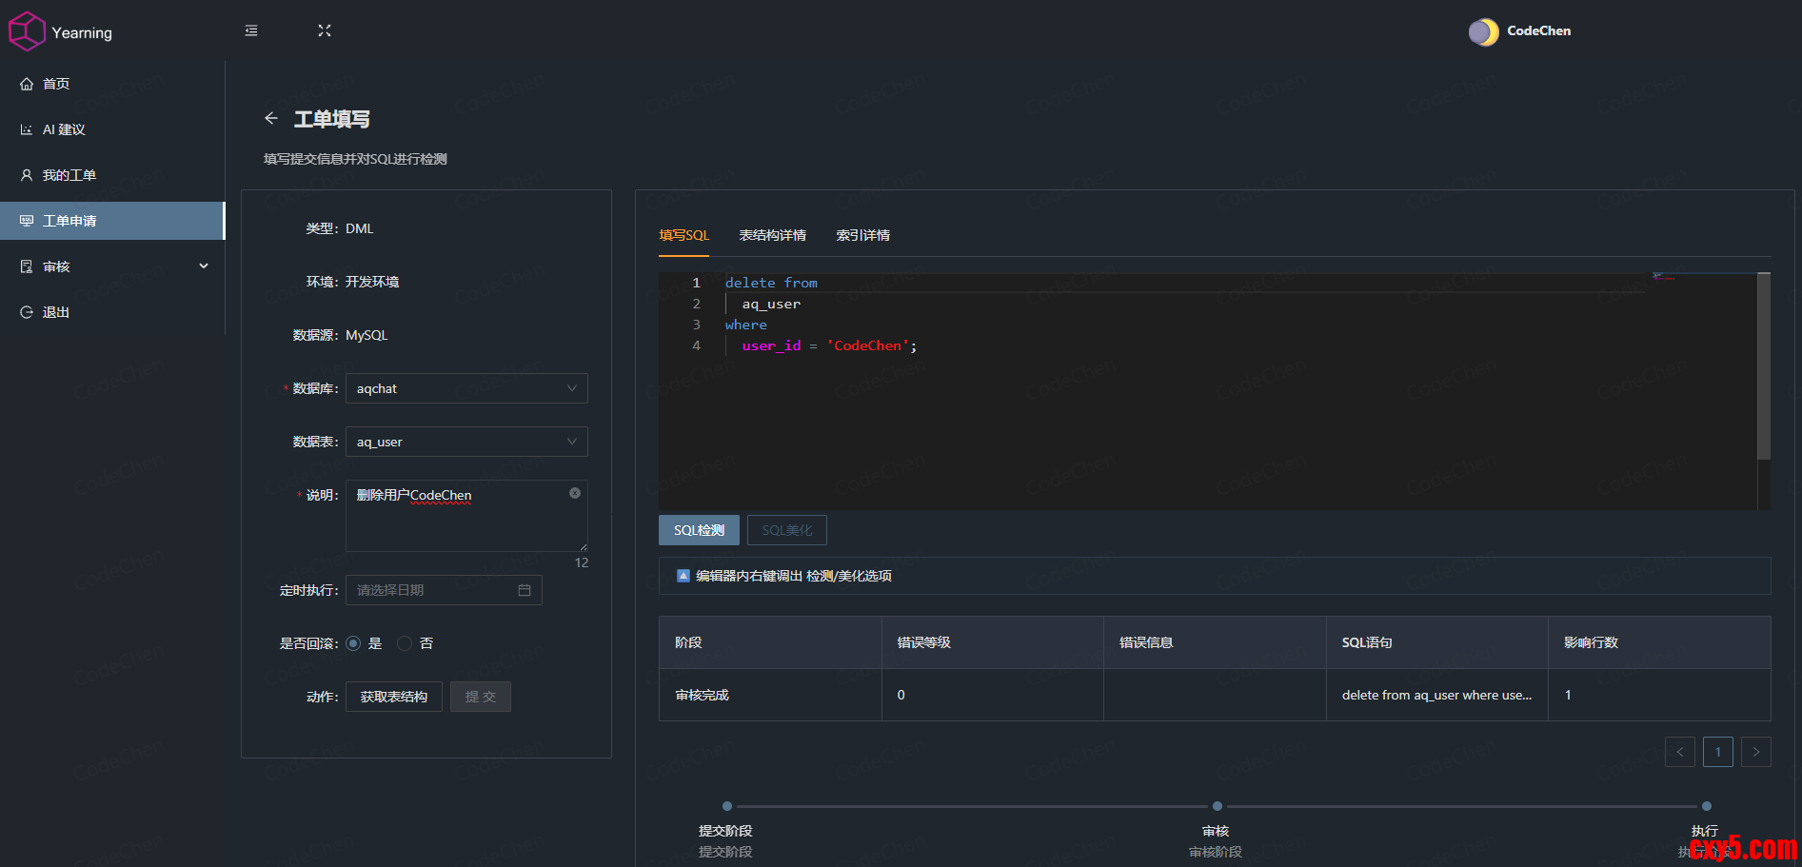Collapse the sidebar menu icon

pyautogui.click(x=251, y=31)
